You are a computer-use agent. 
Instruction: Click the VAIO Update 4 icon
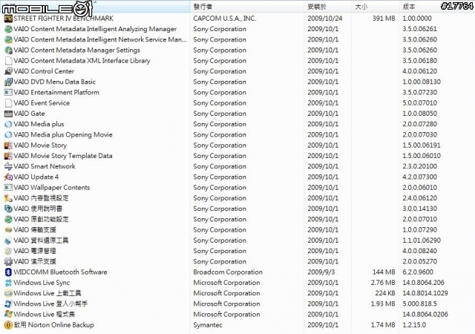coord(8,177)
